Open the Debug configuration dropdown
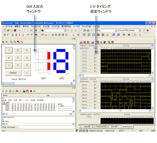The image size is (157, 143). [116, 30]
